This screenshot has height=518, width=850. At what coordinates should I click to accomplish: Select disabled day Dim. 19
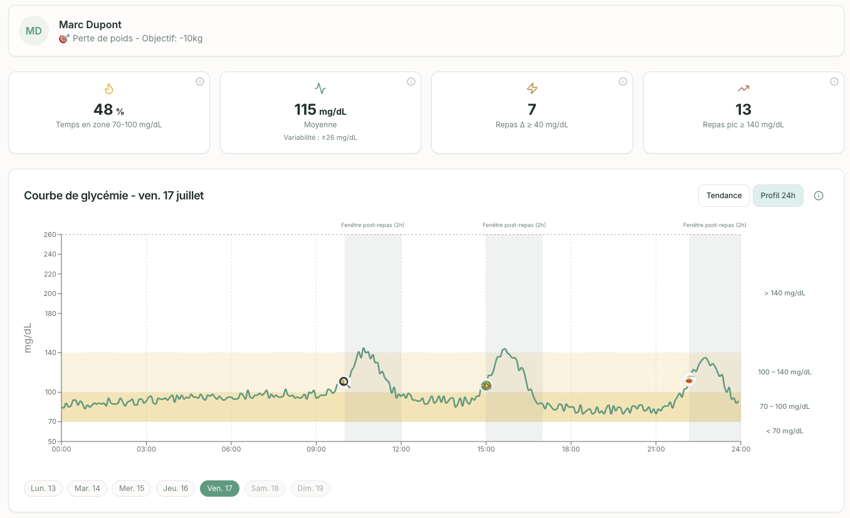tap(310, 489)
